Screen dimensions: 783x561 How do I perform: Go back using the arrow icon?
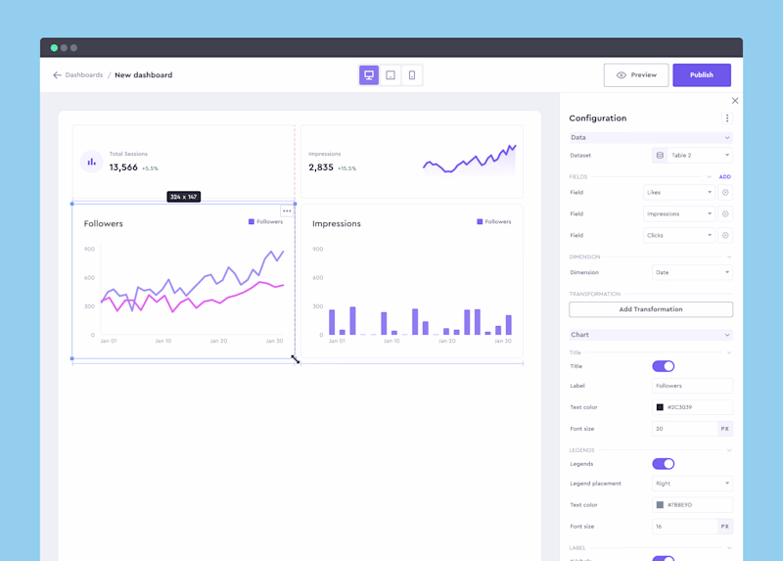coord(57,75)
